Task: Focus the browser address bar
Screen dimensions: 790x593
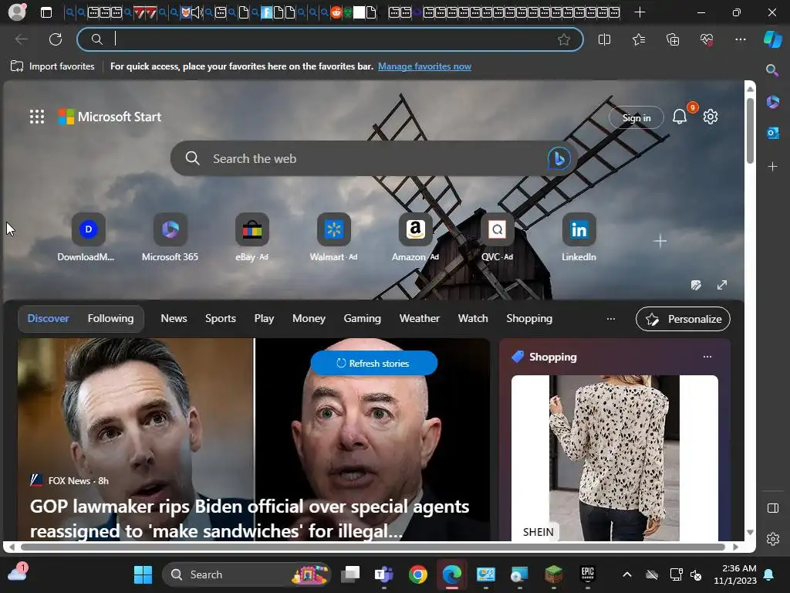Action: point(330,39)
